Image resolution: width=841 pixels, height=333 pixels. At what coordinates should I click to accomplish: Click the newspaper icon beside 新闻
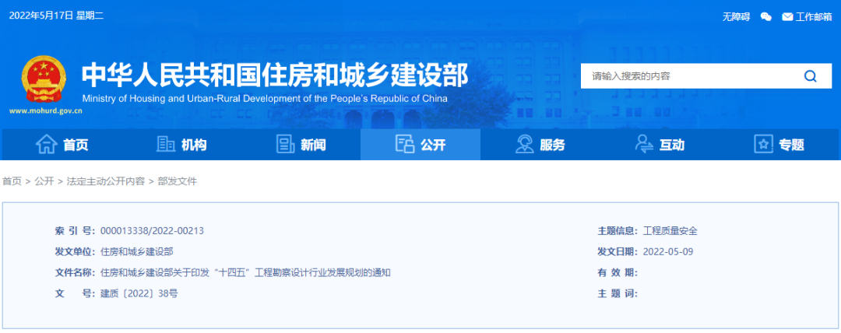(286, 144)
